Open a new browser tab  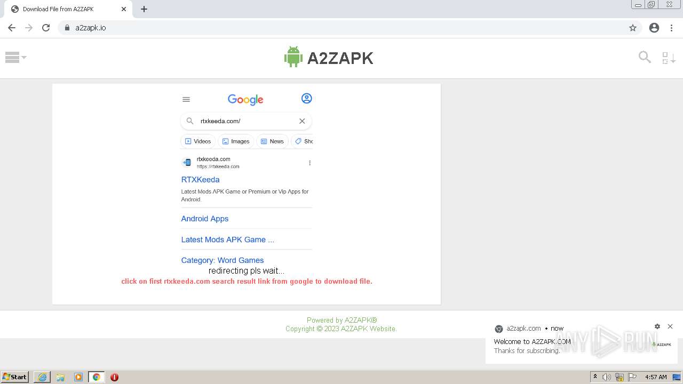pos(144,9)
